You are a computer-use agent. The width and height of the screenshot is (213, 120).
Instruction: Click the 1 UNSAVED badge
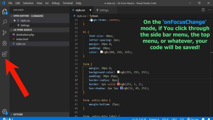click(37, 16)
